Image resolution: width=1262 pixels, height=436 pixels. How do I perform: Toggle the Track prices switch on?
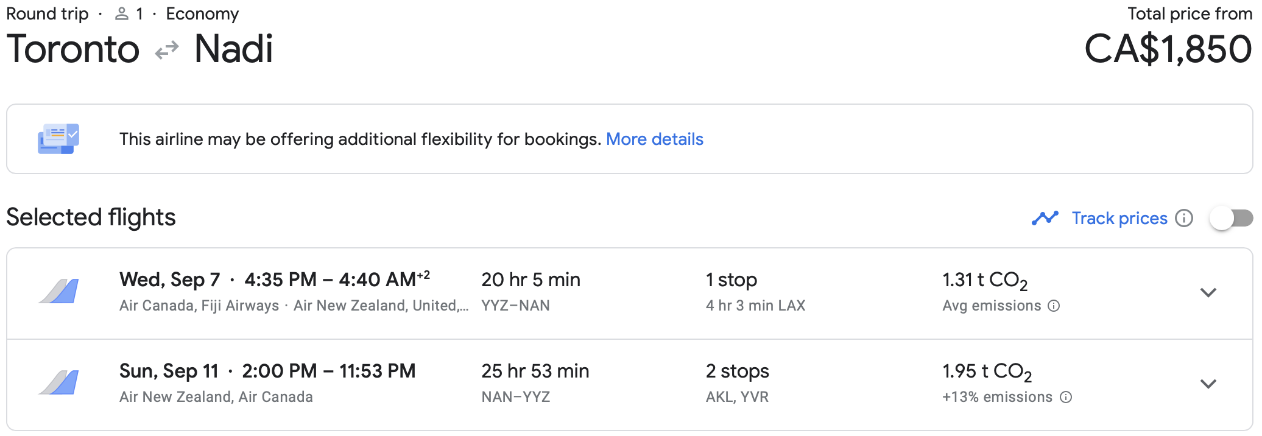(1230, 218)
